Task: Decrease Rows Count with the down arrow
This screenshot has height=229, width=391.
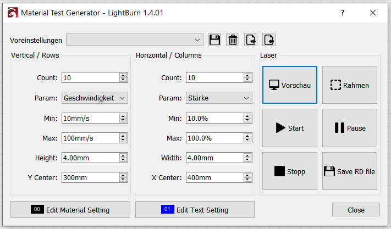Action: tap(123, 80)
